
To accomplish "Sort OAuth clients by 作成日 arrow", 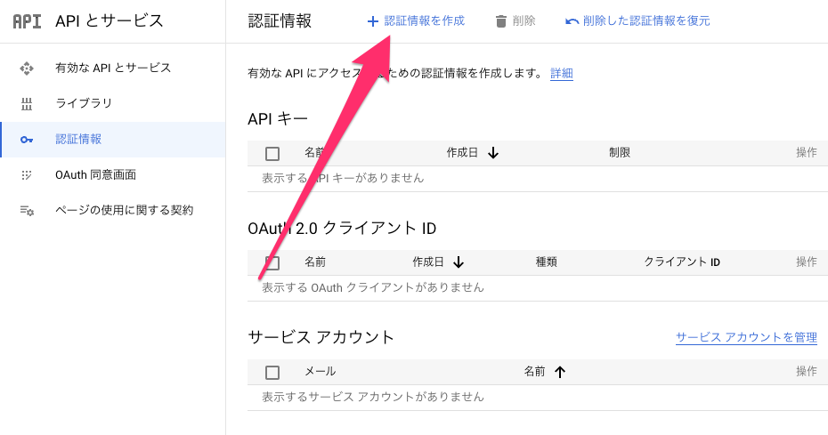I will tap(459, 262).
